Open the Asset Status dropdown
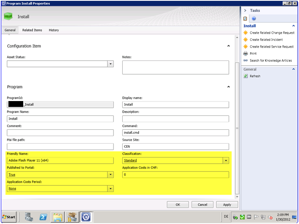This screenshot has width=299, height=224. (x=110, y=64)
